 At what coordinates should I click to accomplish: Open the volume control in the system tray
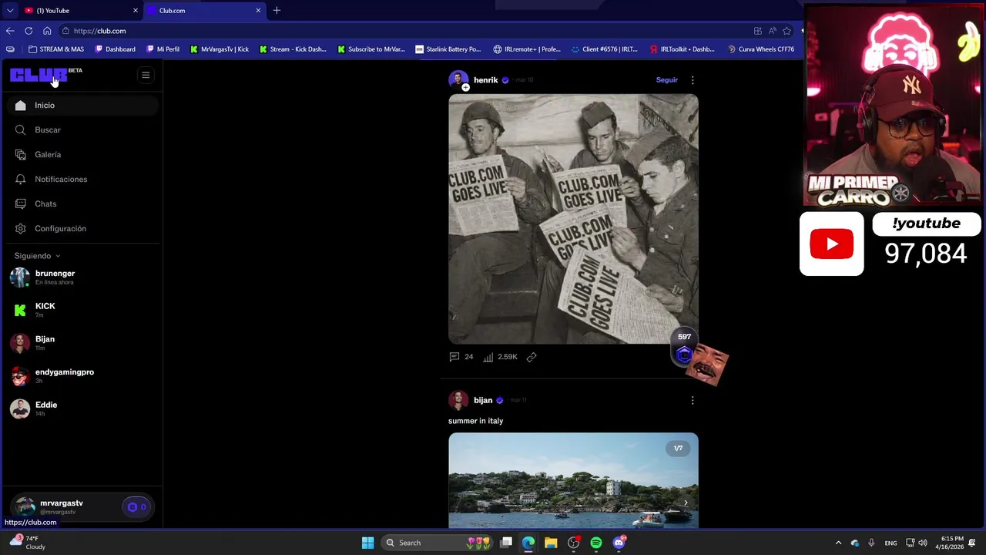point(923,543)
